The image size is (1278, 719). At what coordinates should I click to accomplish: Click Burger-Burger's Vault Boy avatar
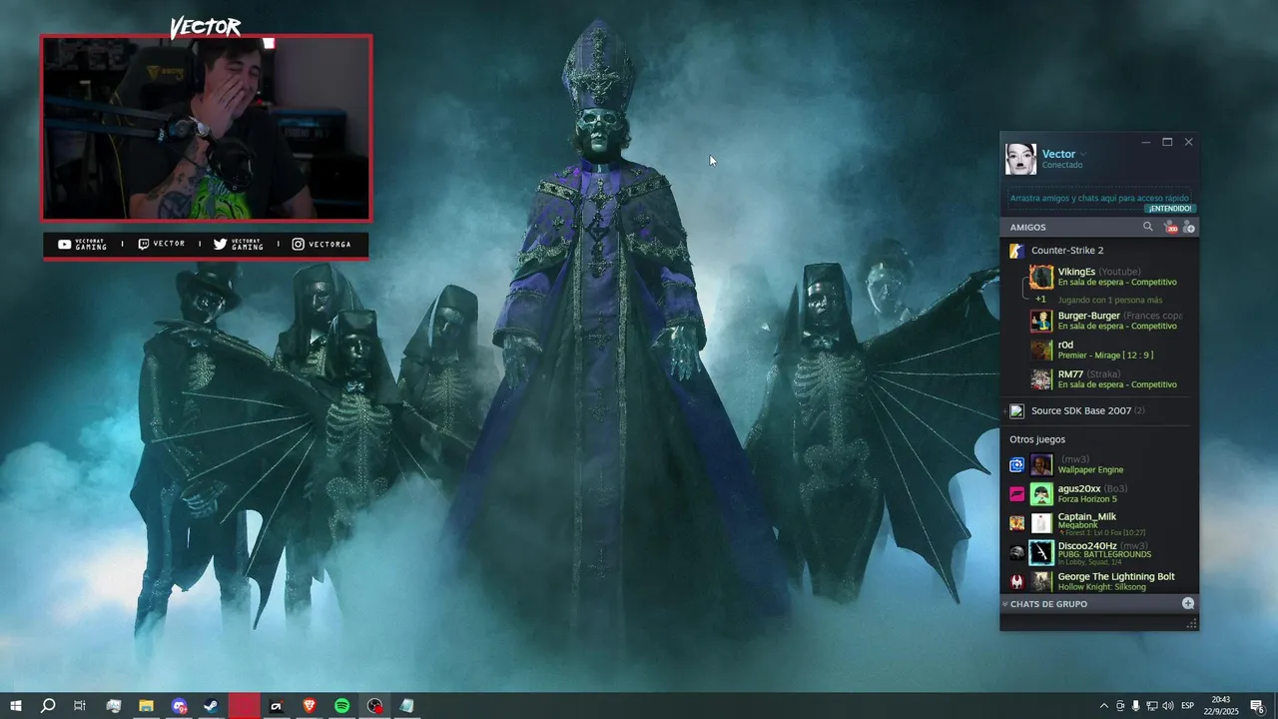pos(1041,321)
